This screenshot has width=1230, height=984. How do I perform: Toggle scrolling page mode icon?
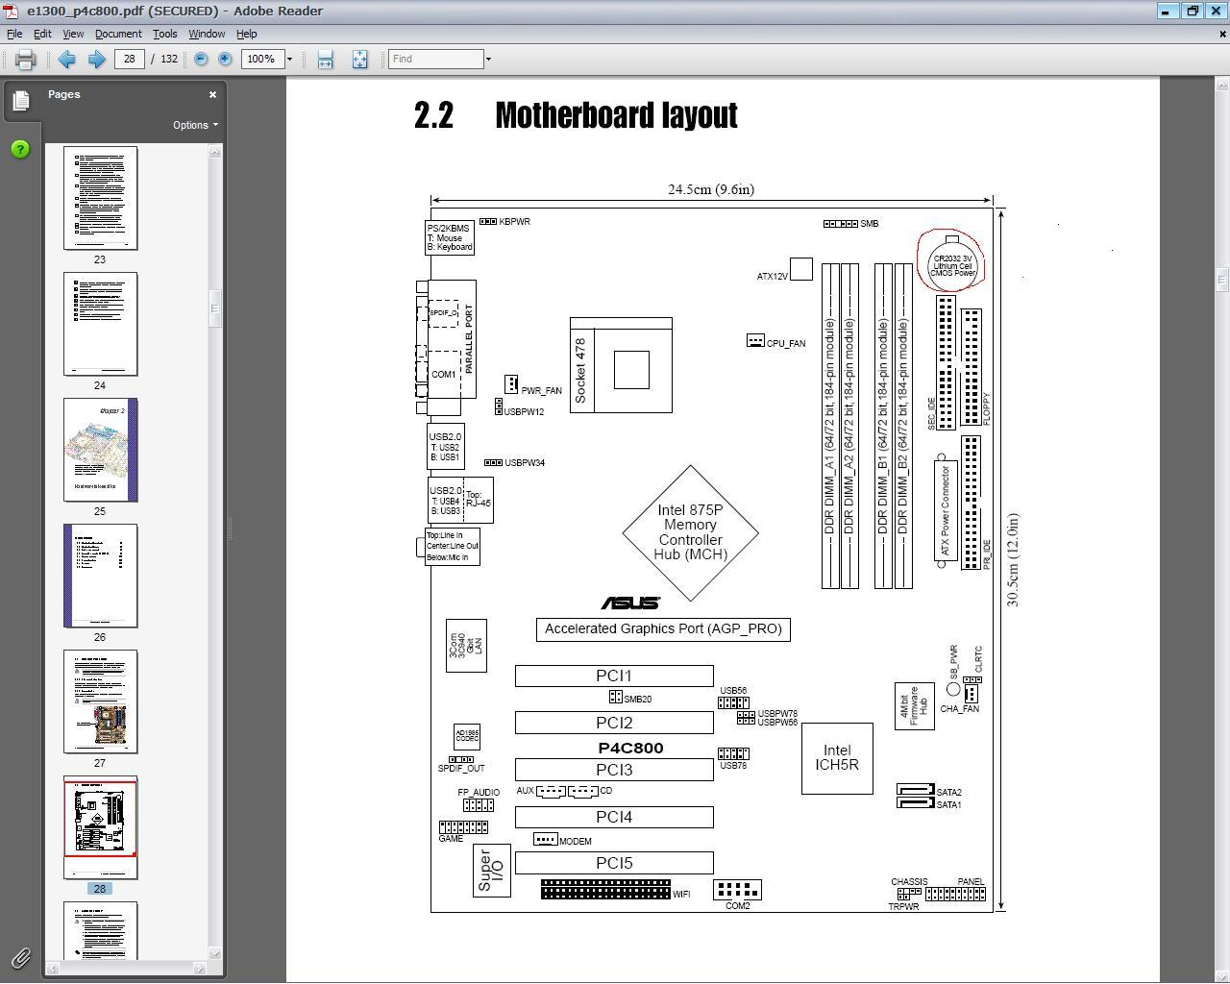(x=325, y=60)
